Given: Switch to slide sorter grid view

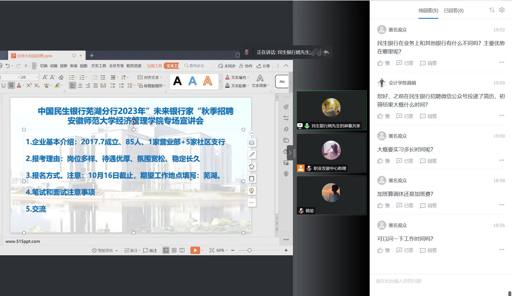Looking at the screenshot, I should click(x=174, y=250).
